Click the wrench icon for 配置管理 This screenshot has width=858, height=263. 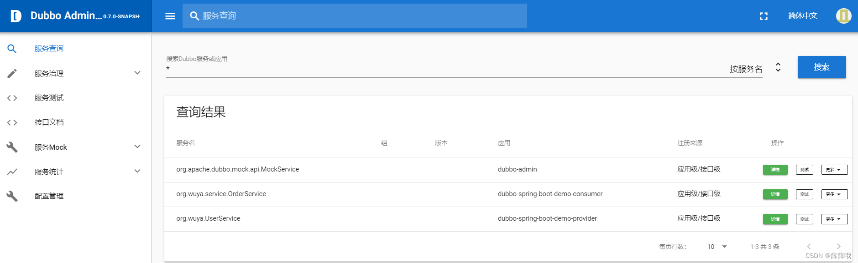pos(12,196)
